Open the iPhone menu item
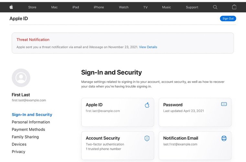Screen dimensions: 246x162 (x=99, y=7)
